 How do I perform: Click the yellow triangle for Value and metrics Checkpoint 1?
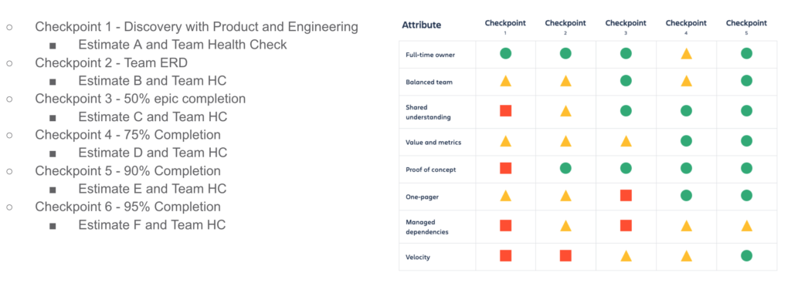pyautogui.click(x=505, y=141)
